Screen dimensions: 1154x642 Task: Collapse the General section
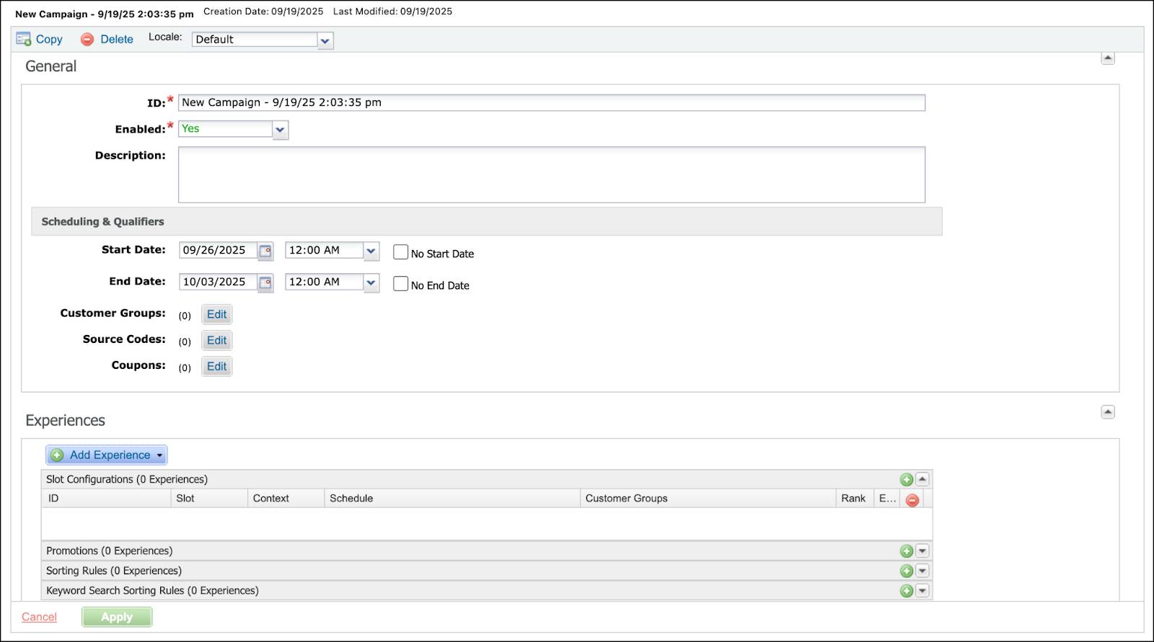click(x=1108, y=58)
